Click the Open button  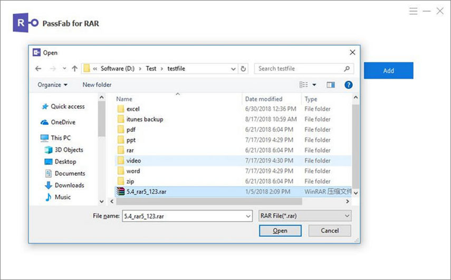click(x=280, y=231)
